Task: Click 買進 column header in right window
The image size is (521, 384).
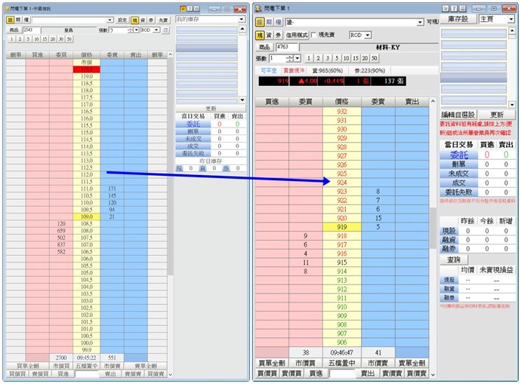Action: [272, 102]
